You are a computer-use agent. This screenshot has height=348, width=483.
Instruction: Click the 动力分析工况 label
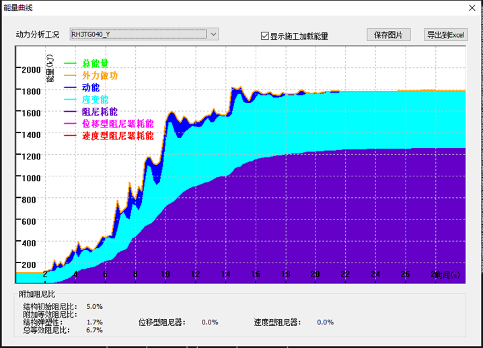pos(37,34)
